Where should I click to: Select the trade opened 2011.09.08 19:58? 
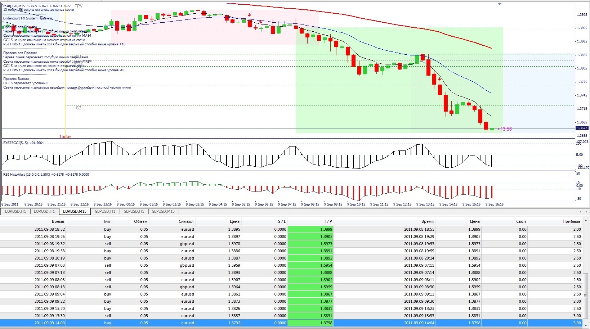click(x=291, y=251)
